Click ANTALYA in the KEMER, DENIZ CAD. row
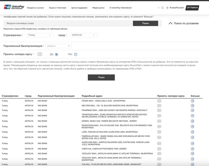This screenshot has width=209, height=166. [x=29, y=121]
